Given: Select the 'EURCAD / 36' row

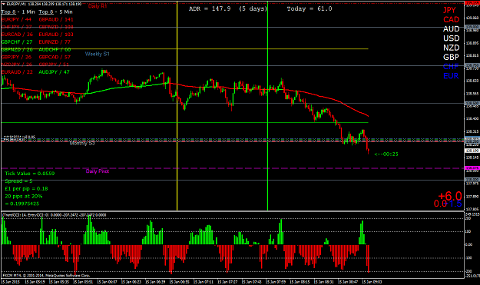Looking at the screenshot, I should [17, 35].
